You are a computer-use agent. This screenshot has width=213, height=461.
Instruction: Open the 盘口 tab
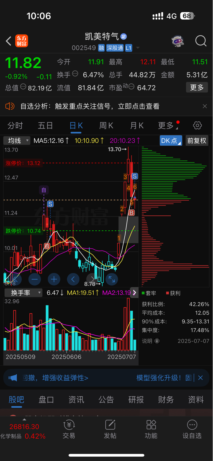coord(46,400)
